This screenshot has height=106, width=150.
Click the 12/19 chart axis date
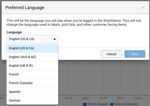pyautogui.click(x=103, y=98)
